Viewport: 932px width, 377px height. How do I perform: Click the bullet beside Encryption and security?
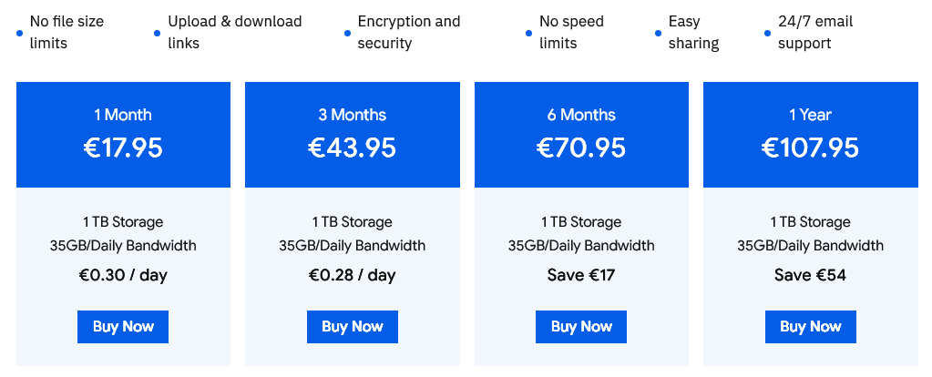[x=347, y=33]
